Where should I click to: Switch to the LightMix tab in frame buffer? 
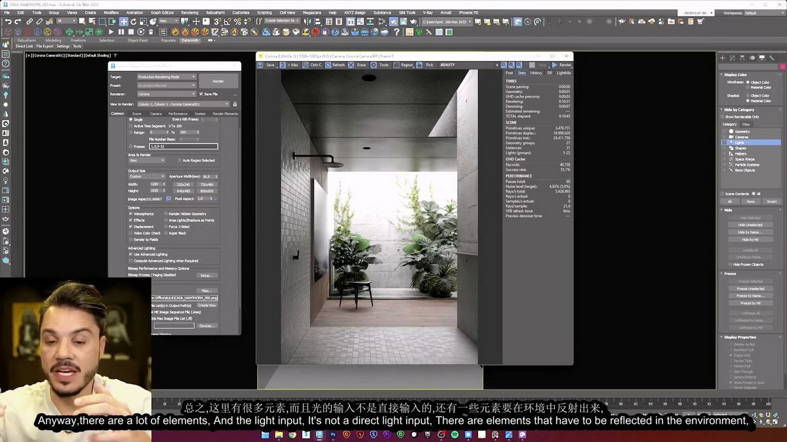point(563,73)
